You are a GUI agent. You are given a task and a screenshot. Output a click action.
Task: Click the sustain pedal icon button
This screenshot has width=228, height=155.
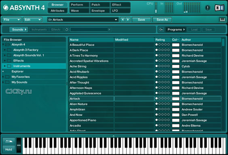tap(9, 141)
